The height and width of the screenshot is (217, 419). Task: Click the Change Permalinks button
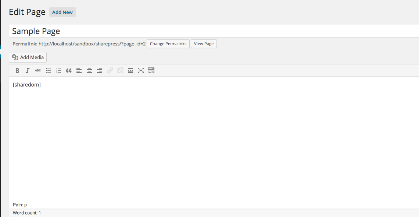[x=168, y=44]
